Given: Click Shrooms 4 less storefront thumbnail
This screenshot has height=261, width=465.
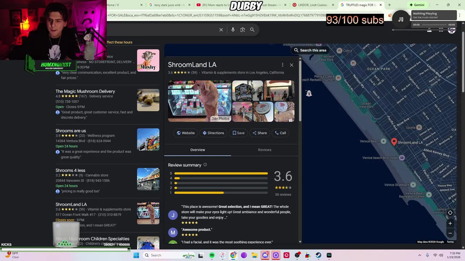Looking at the screenshot, I should pyautogui.click(x=148, y=179).
